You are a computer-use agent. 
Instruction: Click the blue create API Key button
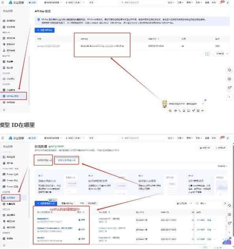point(45,30)
